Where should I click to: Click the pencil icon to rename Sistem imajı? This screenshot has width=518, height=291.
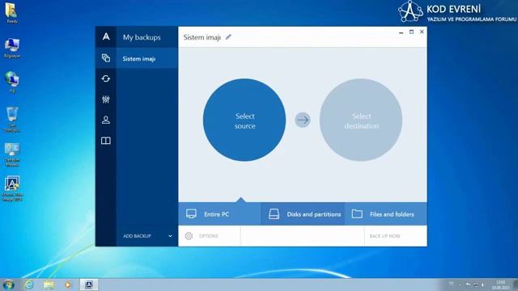[x=228, y=37]
